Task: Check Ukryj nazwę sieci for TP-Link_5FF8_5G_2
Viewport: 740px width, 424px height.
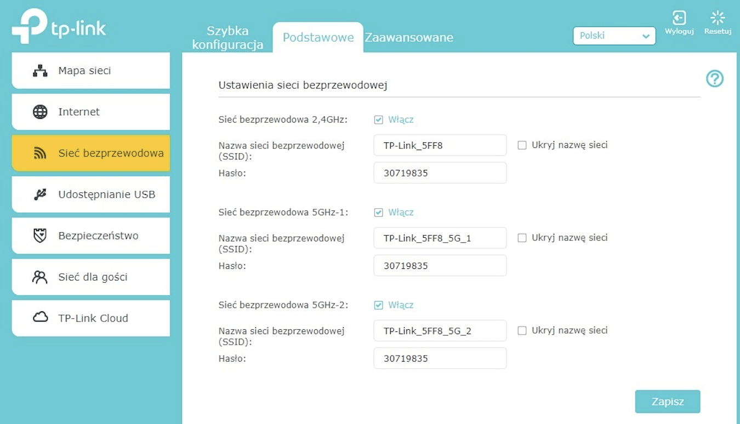Action: tap(522, 330)
